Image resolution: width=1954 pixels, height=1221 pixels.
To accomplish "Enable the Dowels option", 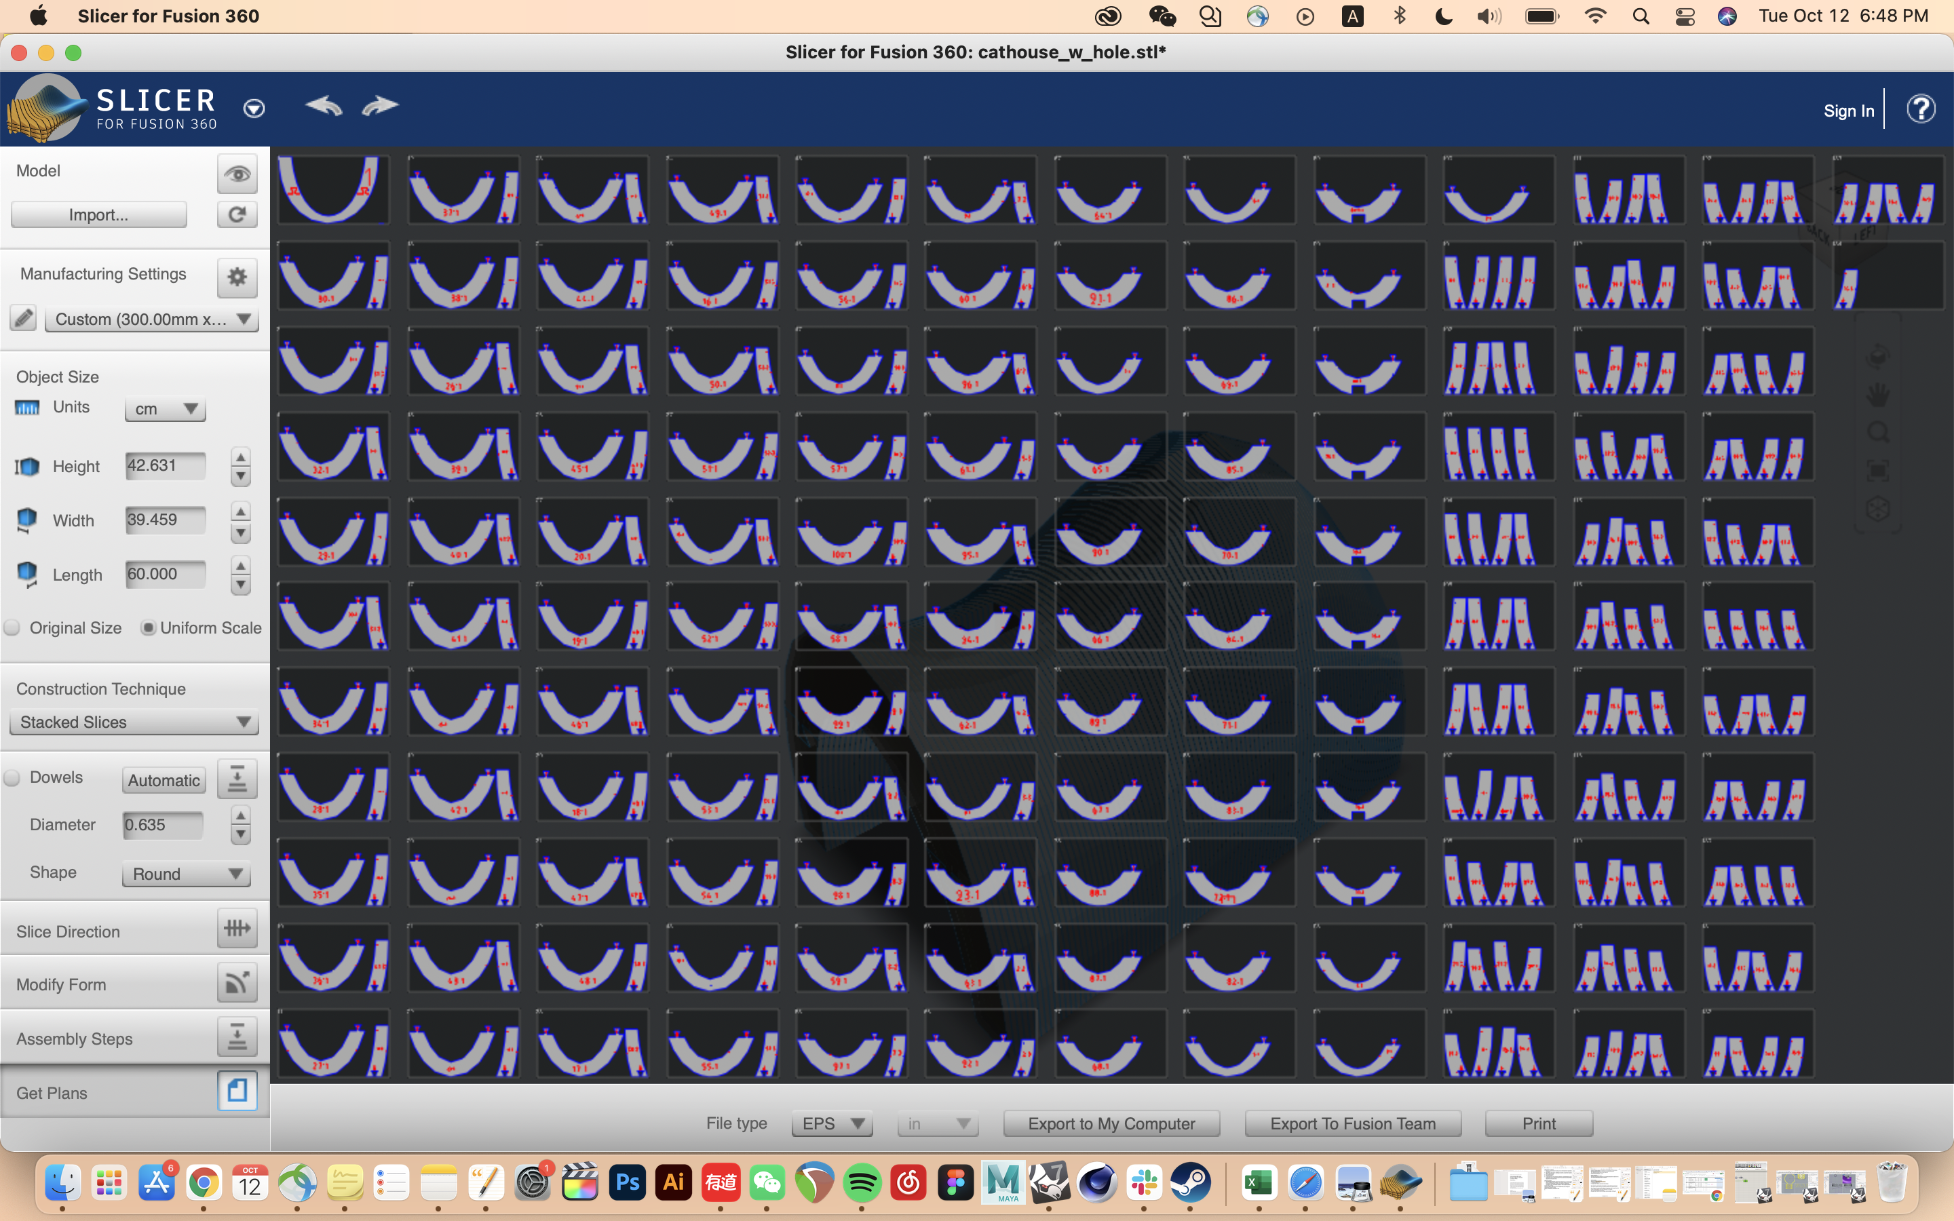I will [12, 777].
